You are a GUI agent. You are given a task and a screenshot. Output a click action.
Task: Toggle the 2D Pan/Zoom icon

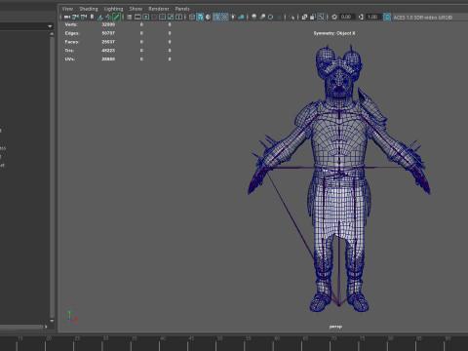point(108,17)
